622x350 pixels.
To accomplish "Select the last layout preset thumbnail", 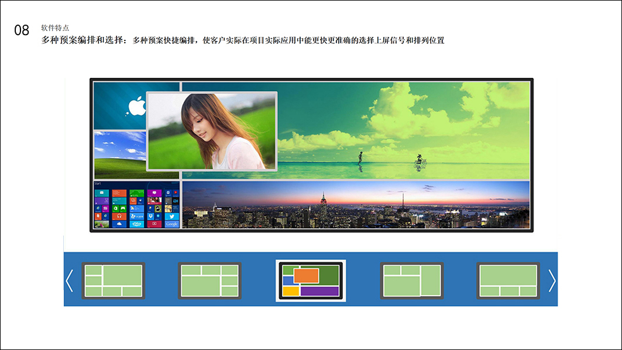I will 508,280.
